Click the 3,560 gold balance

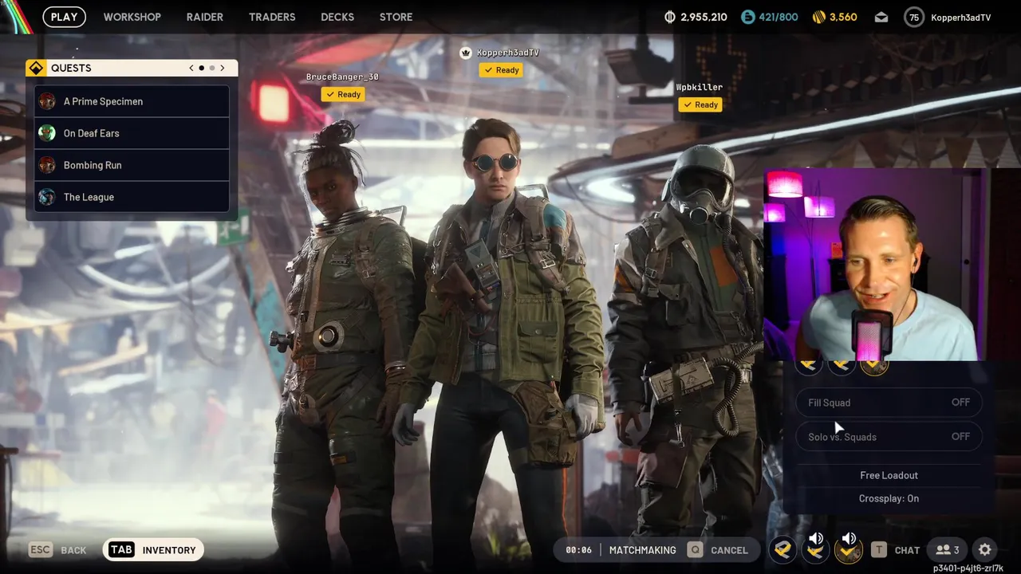843,17
